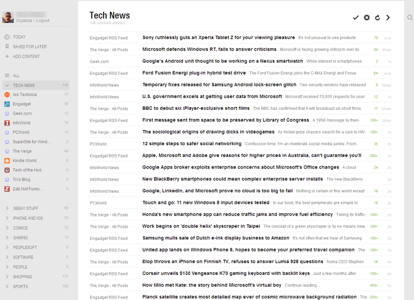
Task: Open Ford Fusion Energi test drive article
Action: pos(194,73)
